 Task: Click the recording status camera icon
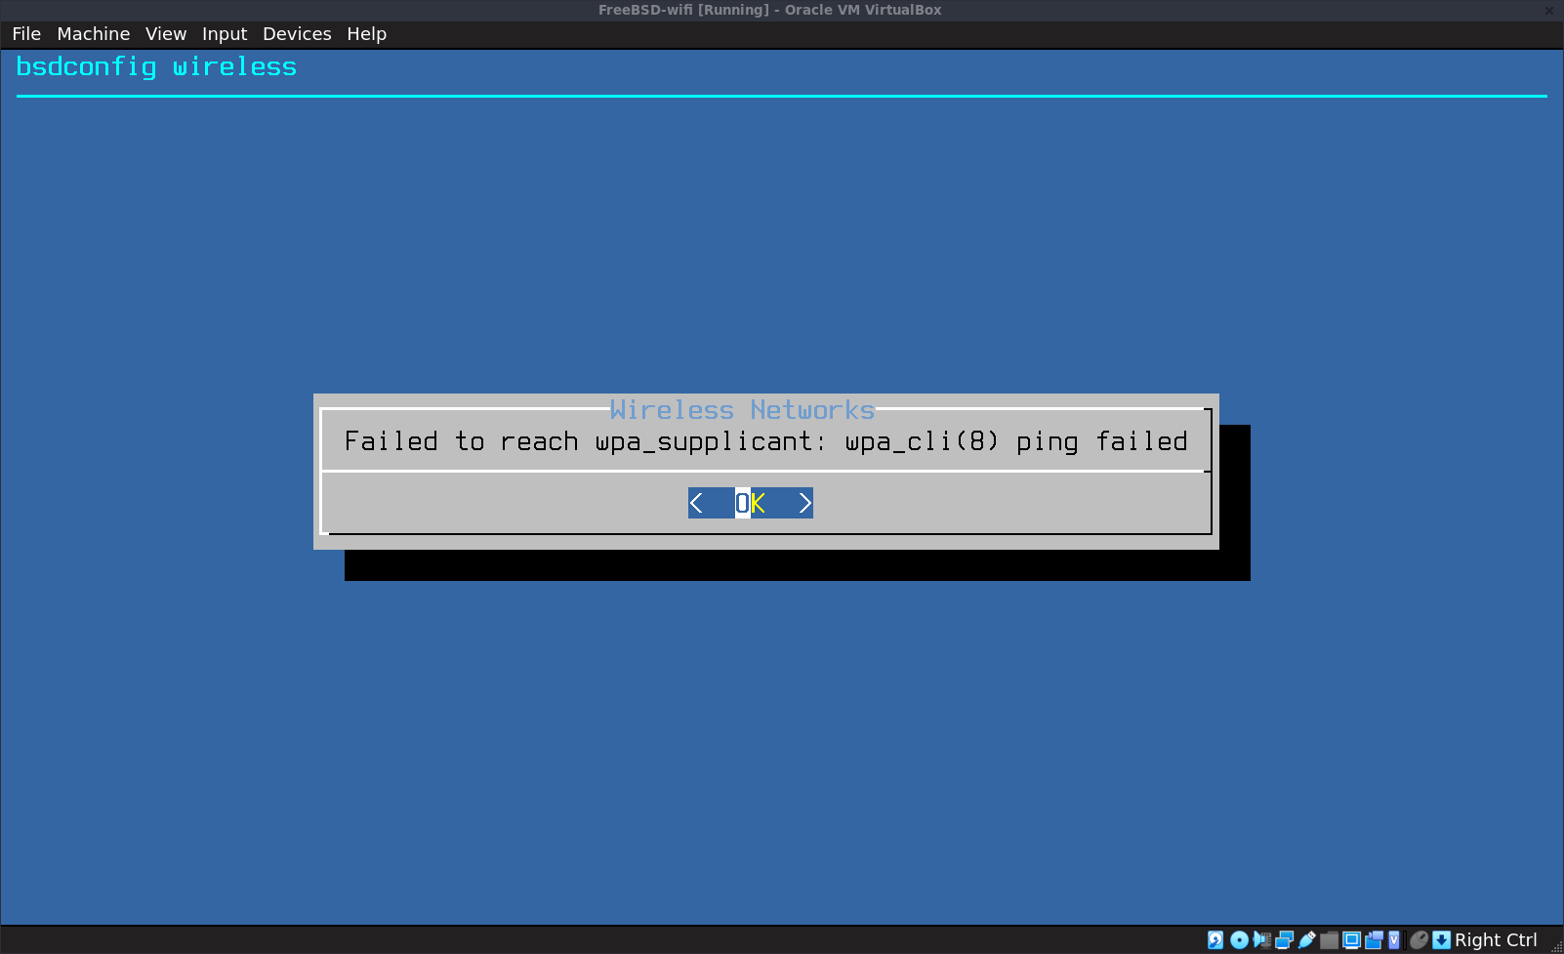[1374, 939]
